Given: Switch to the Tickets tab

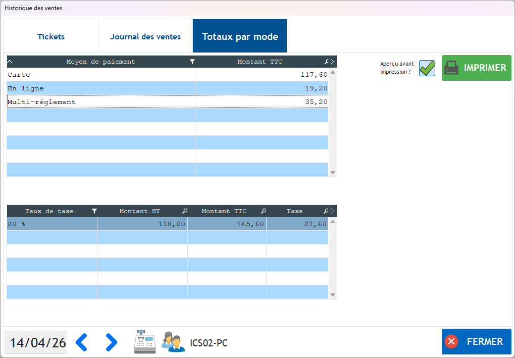Looking at the screenshot, I should point(51,36).
